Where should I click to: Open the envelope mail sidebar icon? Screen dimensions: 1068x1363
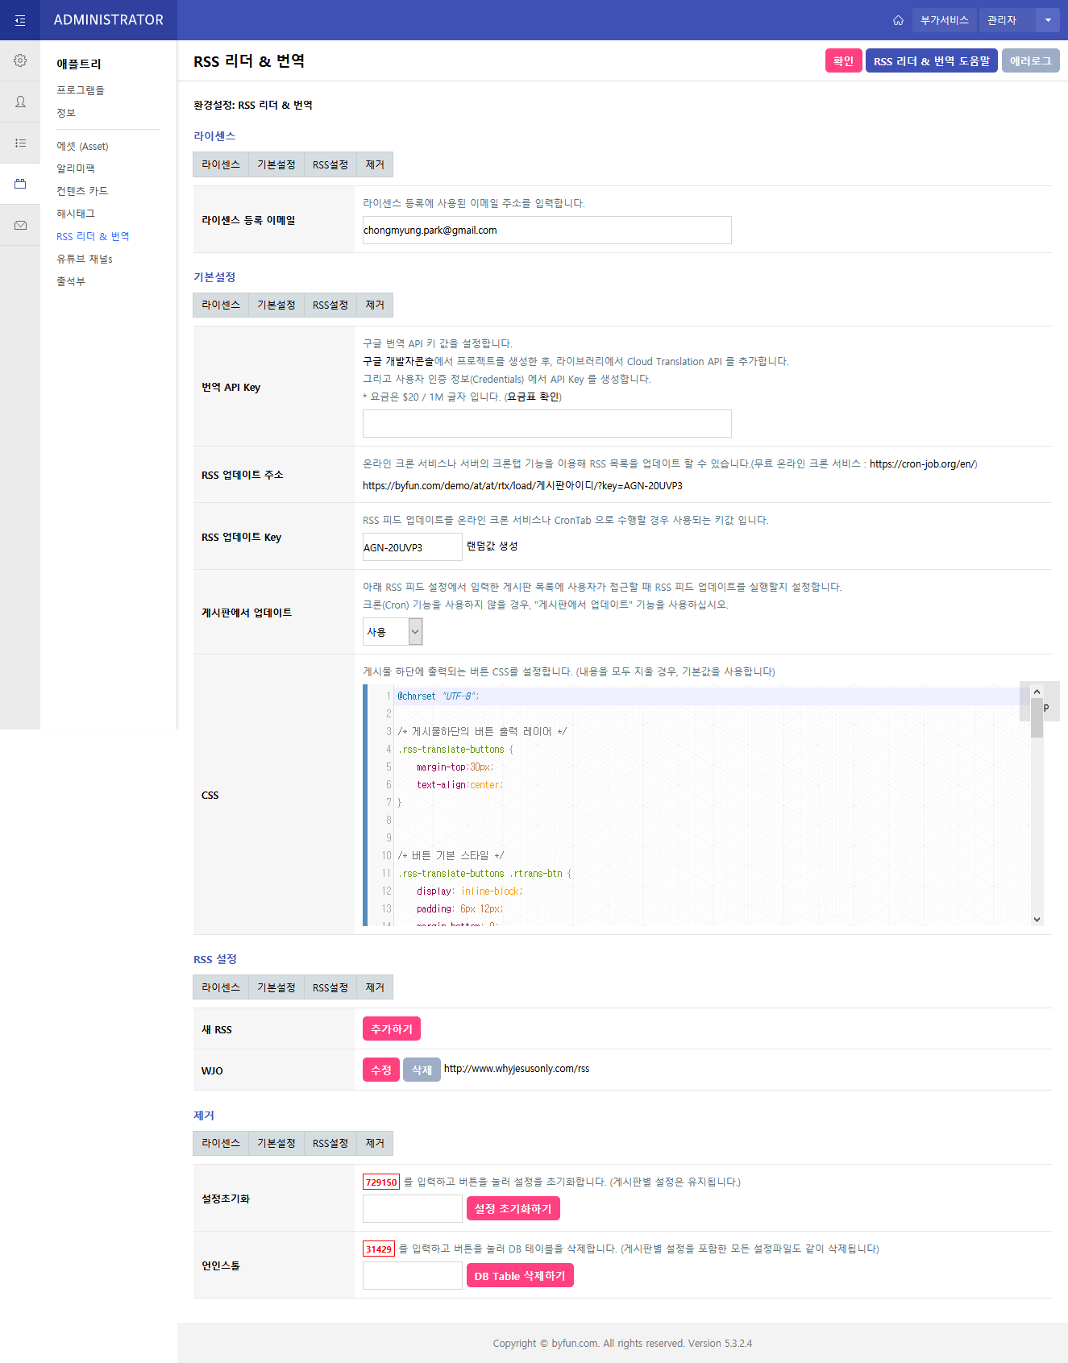point(20,226)
